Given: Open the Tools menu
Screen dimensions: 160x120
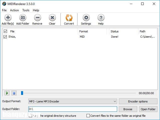Looking at the screenshot, I should [x=26, y=10].
